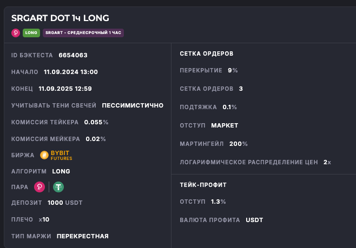Click the ТЕЙК-ПРОФИТ section header
Image resolution: width=356 pixels, height=248 pixels.
click(203, 185)
